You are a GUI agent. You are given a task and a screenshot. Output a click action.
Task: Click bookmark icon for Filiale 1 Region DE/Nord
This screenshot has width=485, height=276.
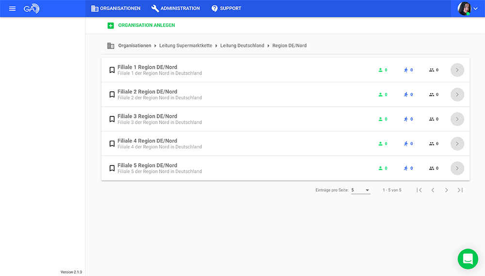(x=112, y=70)
